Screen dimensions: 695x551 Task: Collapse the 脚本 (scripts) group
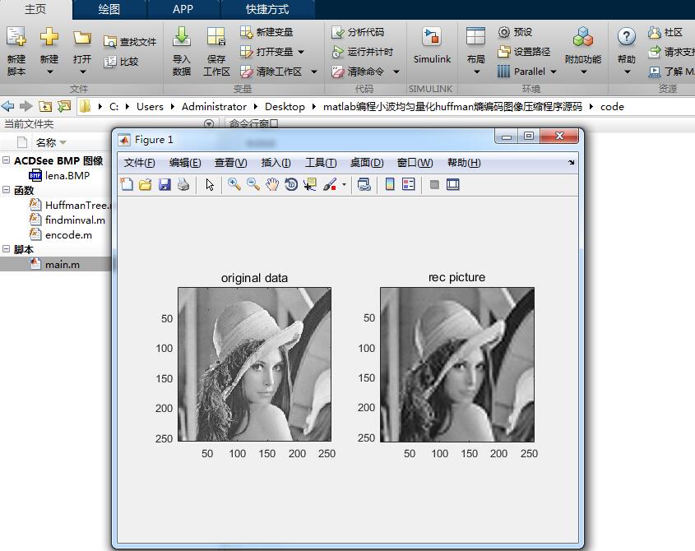tap(6, 249)
